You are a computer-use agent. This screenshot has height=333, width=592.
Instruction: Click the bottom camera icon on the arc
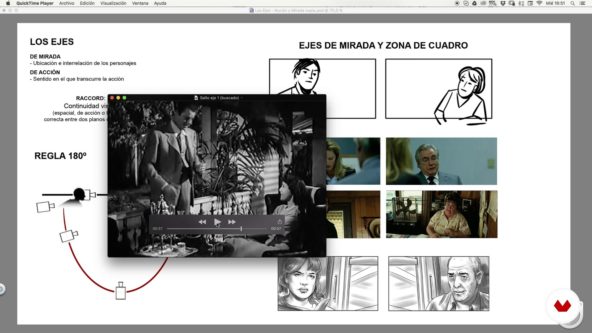pyautogui.click(x=121, y=291)
